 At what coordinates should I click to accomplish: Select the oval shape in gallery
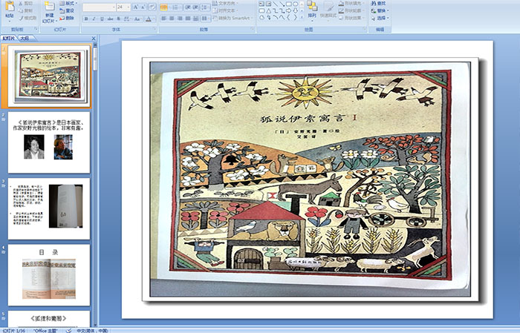pos(295,4)
